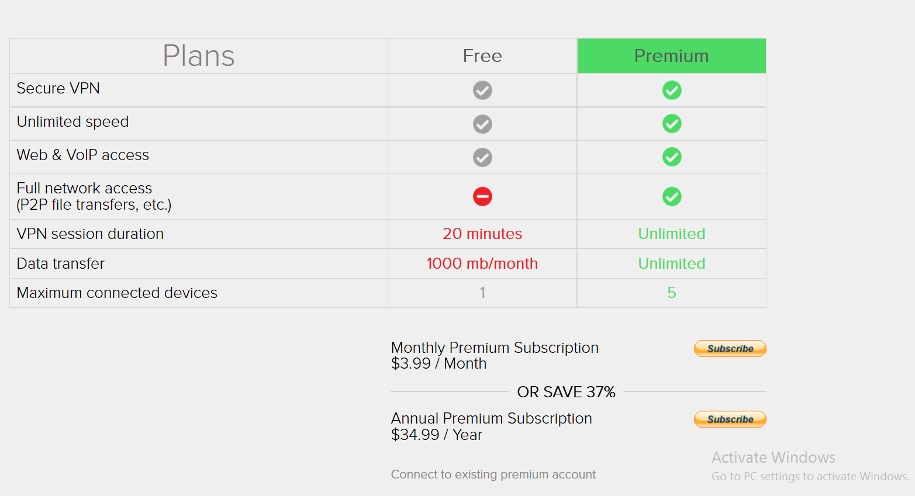Click green checkmark in Unlimited speed Premium row
This screenshot has height=496, width=915.
tap(672, 124)
